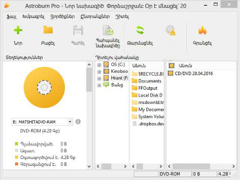Open the Ընտրանքներ menu
The width and height of the screenshot is (240, 180).
point(95,17)
